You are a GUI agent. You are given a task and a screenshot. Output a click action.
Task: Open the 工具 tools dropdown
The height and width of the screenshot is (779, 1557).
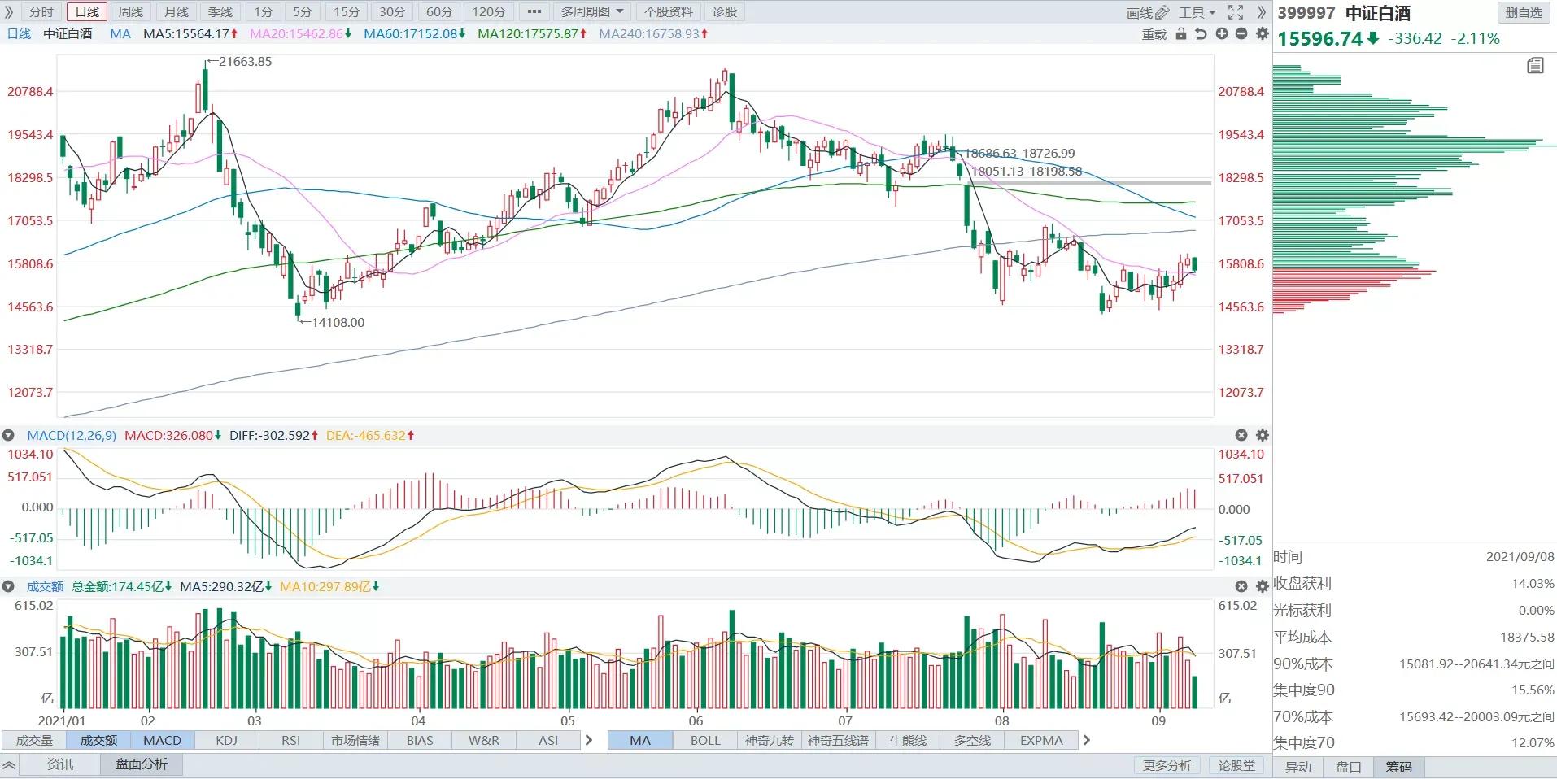(x=1197, y=12)
